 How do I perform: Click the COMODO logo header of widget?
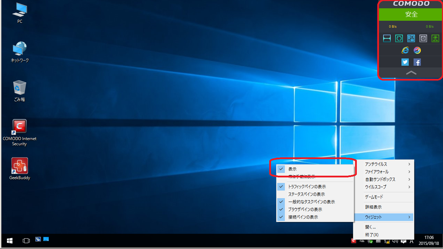[x=411, y=4]
